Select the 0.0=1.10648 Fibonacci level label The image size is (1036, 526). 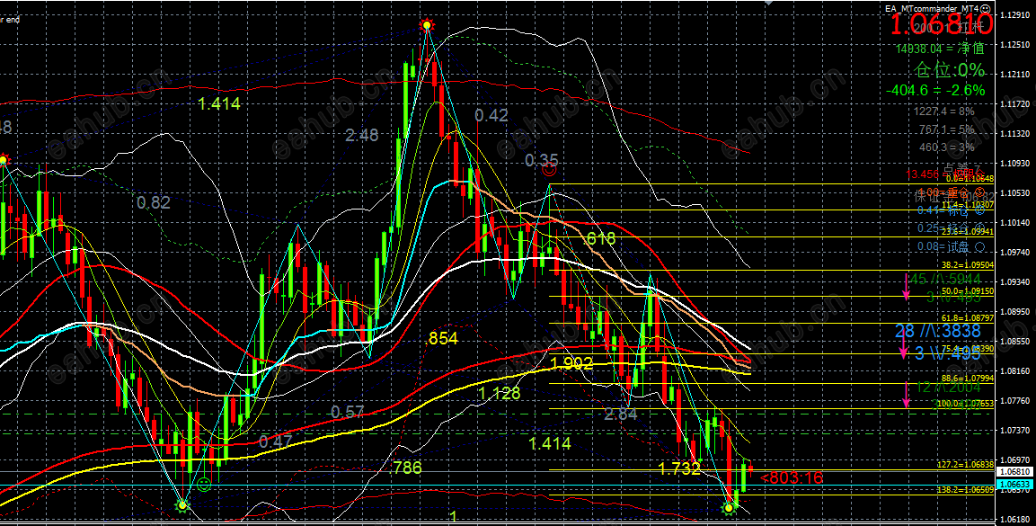click(x=970, y=179)
